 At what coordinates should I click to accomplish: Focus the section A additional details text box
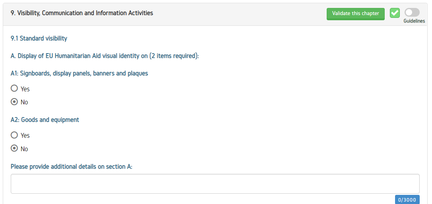click(215, 184)
